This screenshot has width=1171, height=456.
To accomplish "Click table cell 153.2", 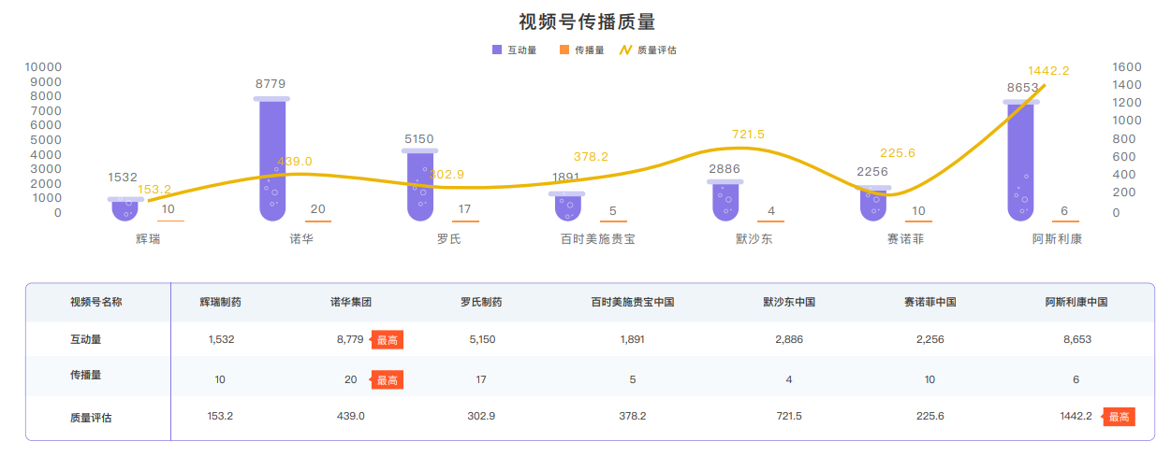I will click(x=220, y=416).
